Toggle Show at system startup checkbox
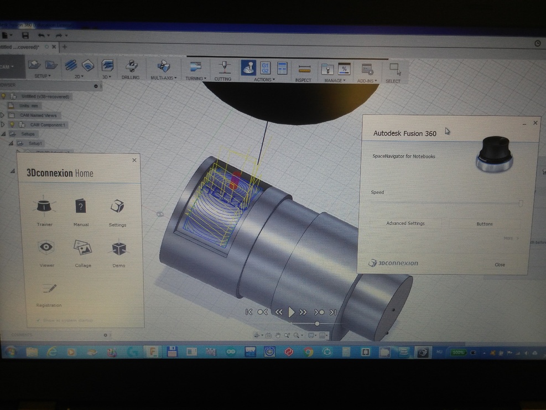 click(38, 320)
